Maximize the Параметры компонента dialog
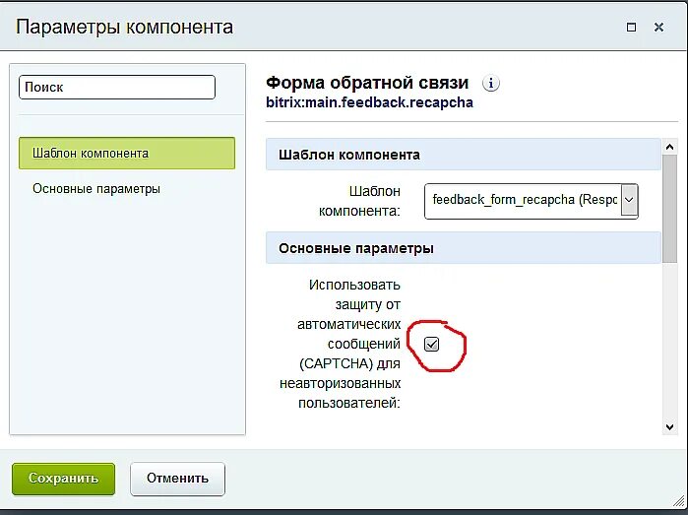The height and width of the screenshot is (515, 688). pos(631,28)
